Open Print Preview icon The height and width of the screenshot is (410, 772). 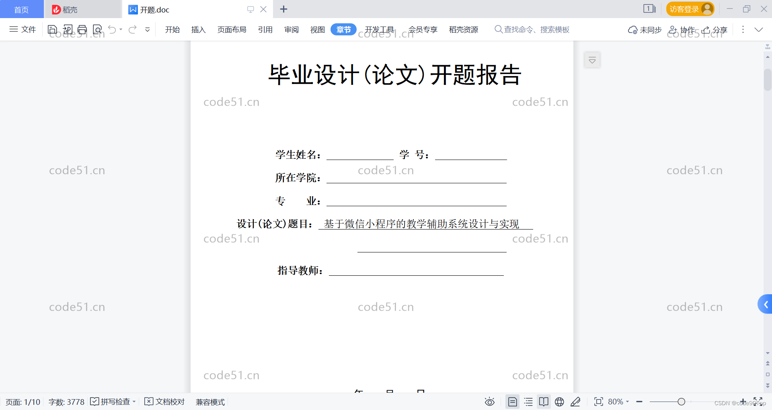pos(97,29)
